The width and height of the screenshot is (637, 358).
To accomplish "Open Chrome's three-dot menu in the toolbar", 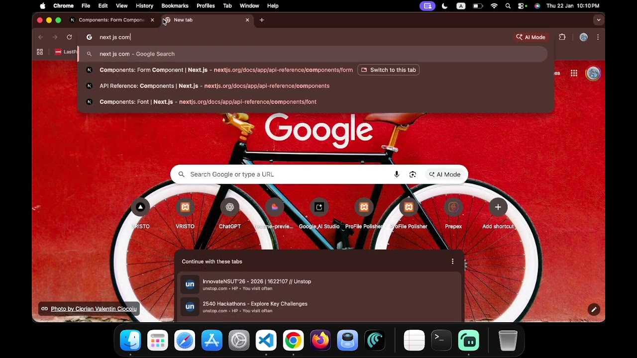I will click(x=598, y=37).
